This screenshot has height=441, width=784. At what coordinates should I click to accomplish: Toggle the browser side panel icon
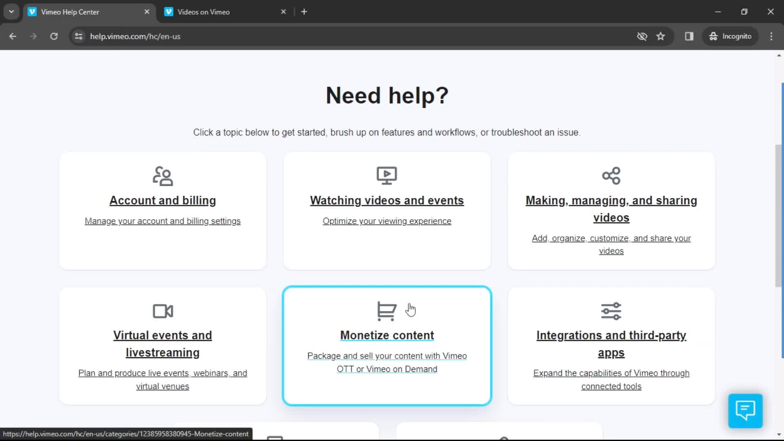[689, 36]
